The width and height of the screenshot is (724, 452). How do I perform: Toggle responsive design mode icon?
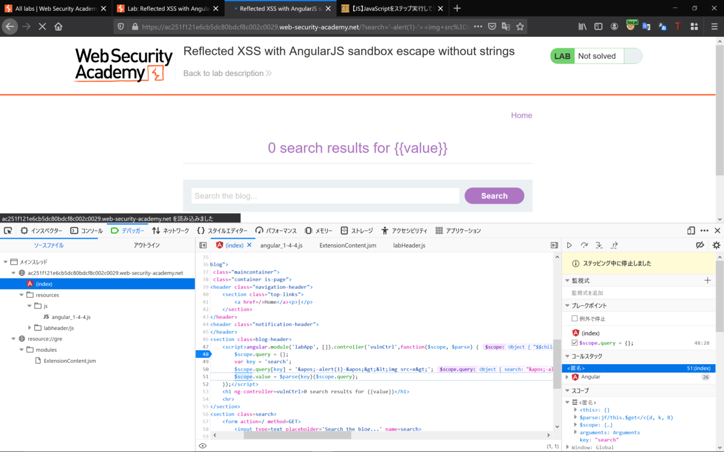691,230
